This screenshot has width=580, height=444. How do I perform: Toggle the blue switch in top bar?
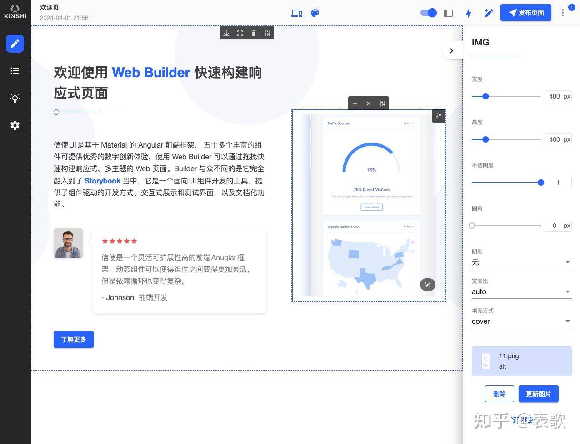point(429,13)
